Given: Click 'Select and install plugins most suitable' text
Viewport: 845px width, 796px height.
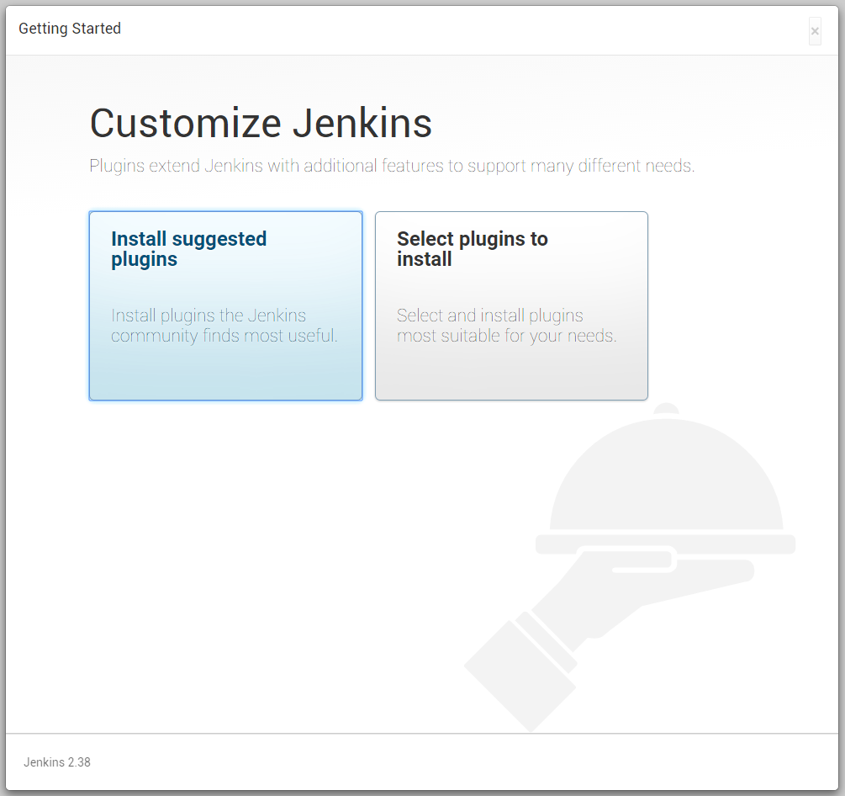Looking at the screenshot, I should 506,325.
